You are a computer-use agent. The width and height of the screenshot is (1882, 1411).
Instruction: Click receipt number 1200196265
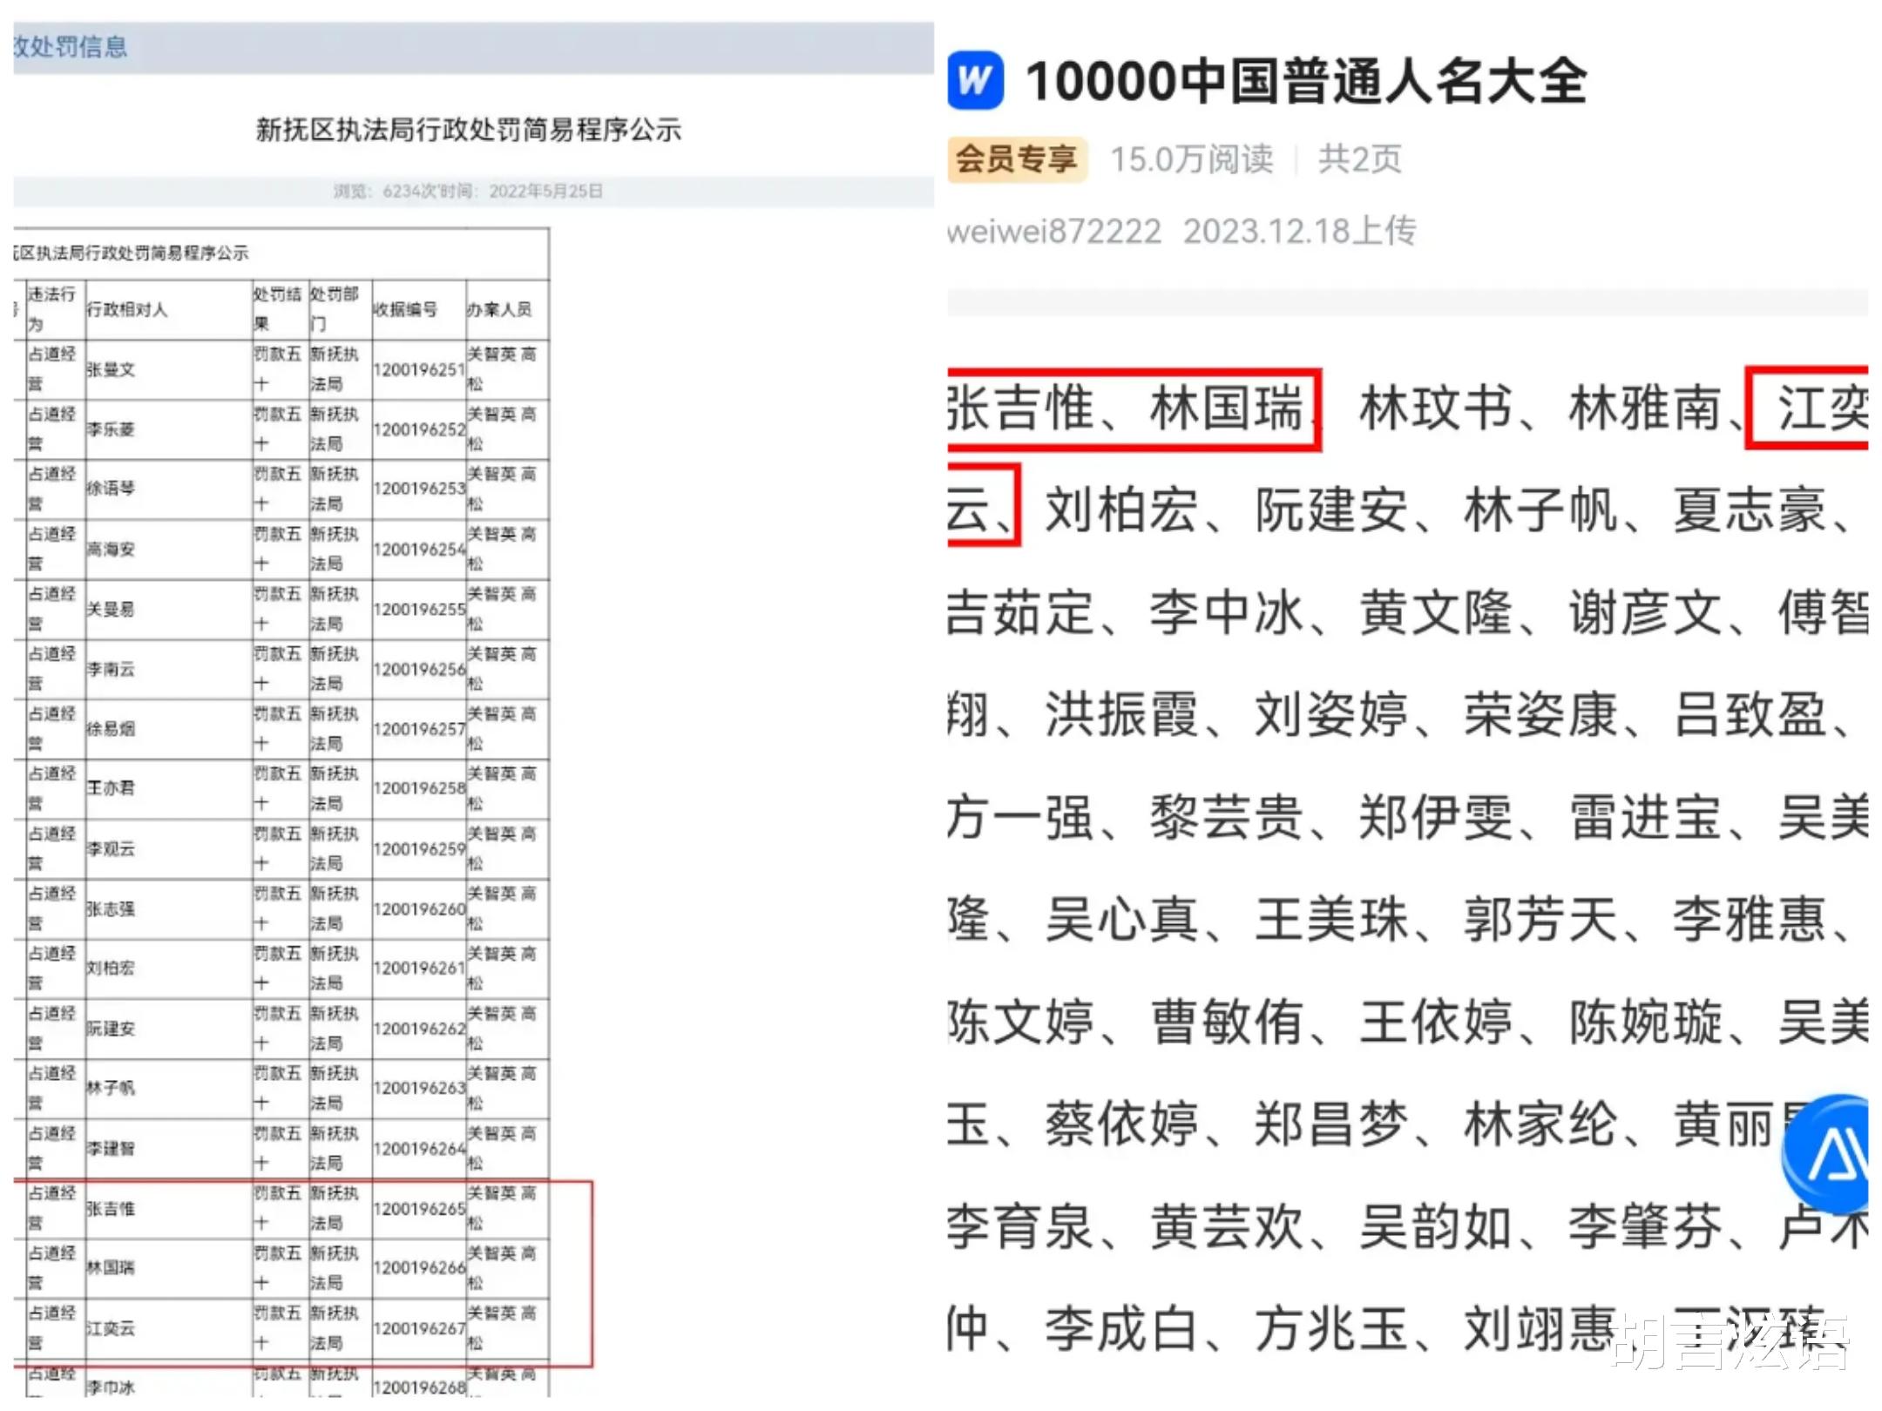(419, 1209)
